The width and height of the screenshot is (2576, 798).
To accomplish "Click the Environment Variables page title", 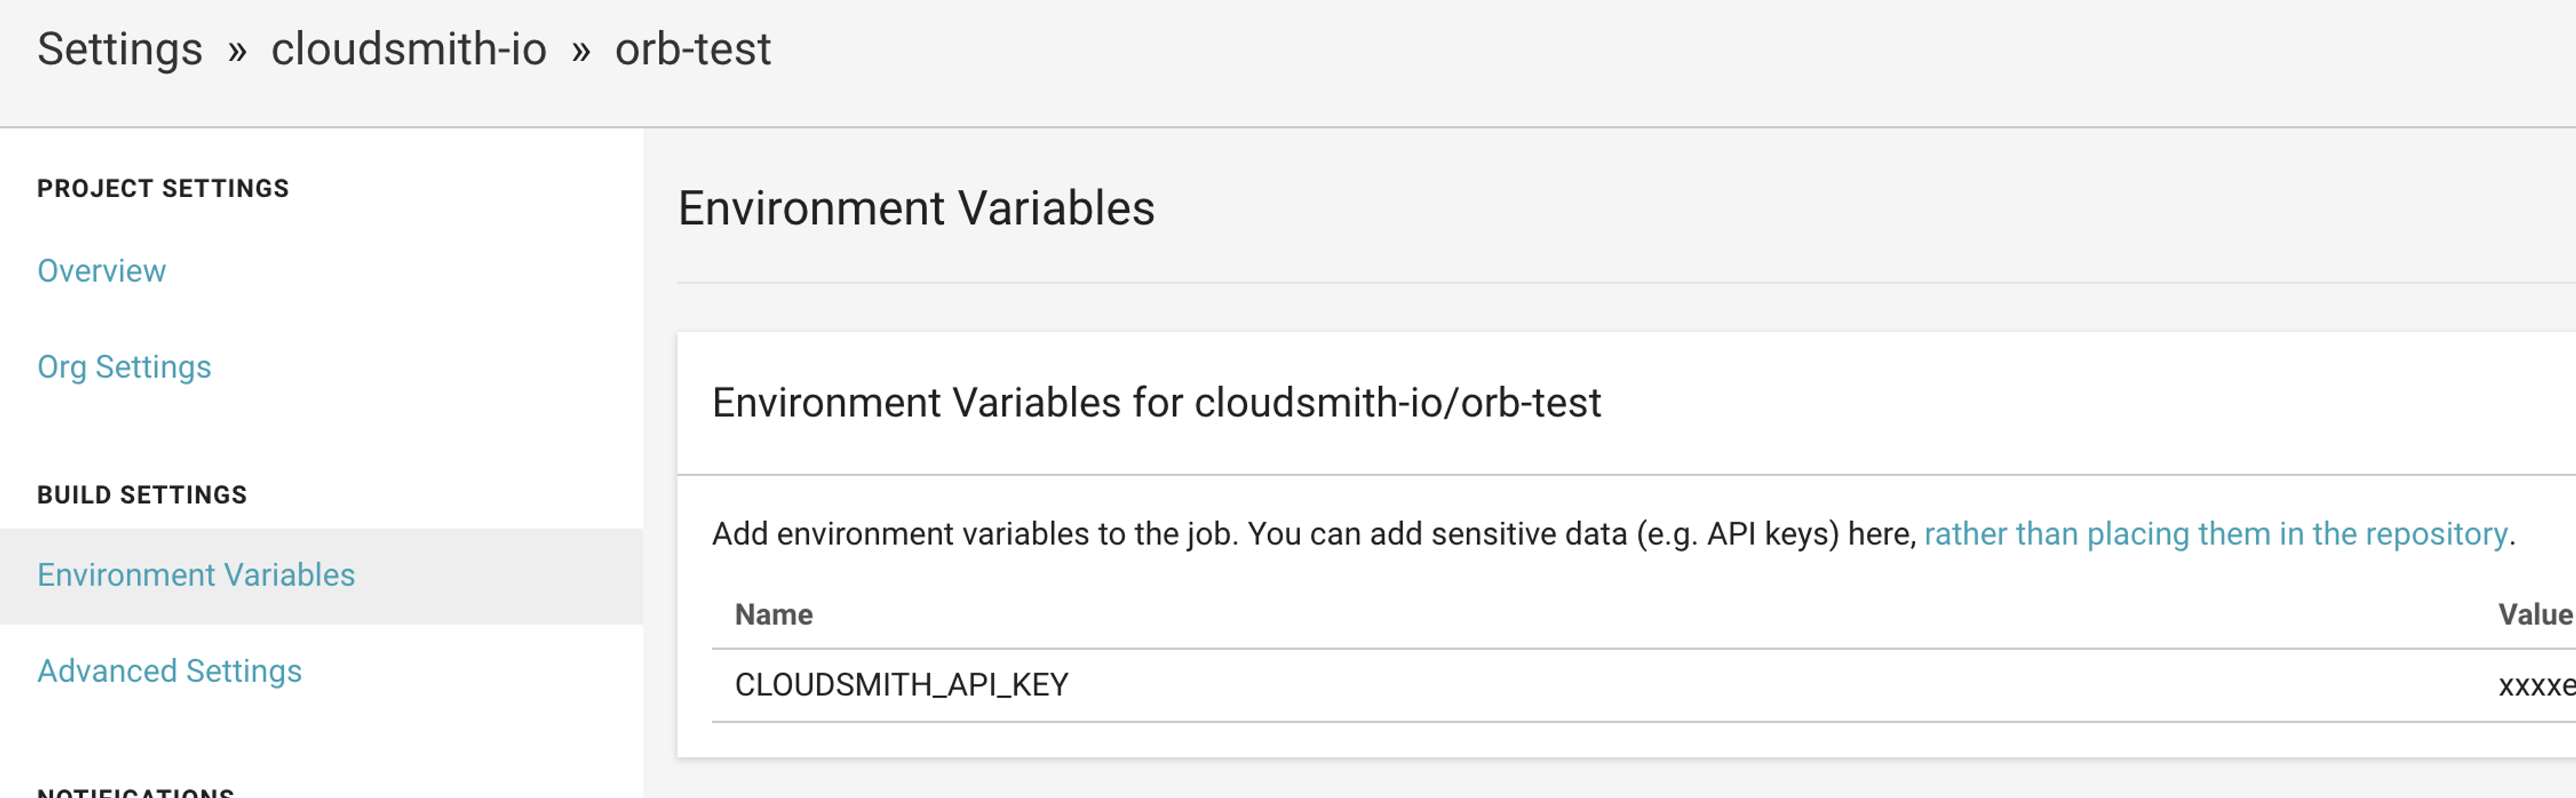I will coord(917,208).
